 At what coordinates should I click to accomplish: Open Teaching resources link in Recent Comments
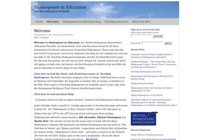pyautogui.click(x=154, y=135)
